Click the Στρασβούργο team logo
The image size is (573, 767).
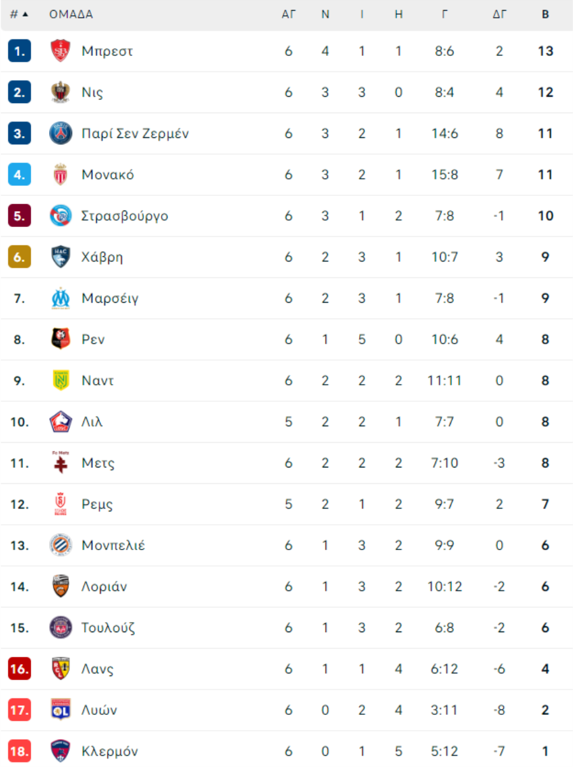point(60,216)
